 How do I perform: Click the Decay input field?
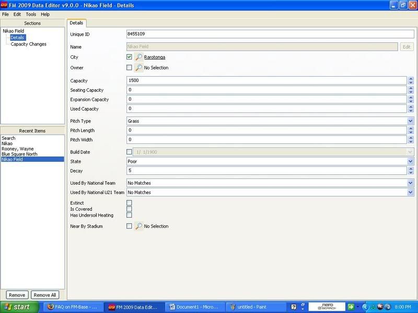266,171
